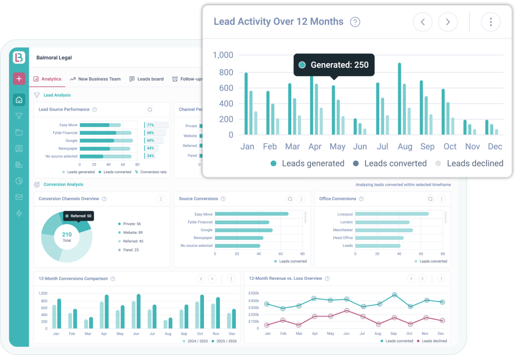517x355 pixels.
Task: Open the folder icon in left sidebar
Action: click(19, 132)
